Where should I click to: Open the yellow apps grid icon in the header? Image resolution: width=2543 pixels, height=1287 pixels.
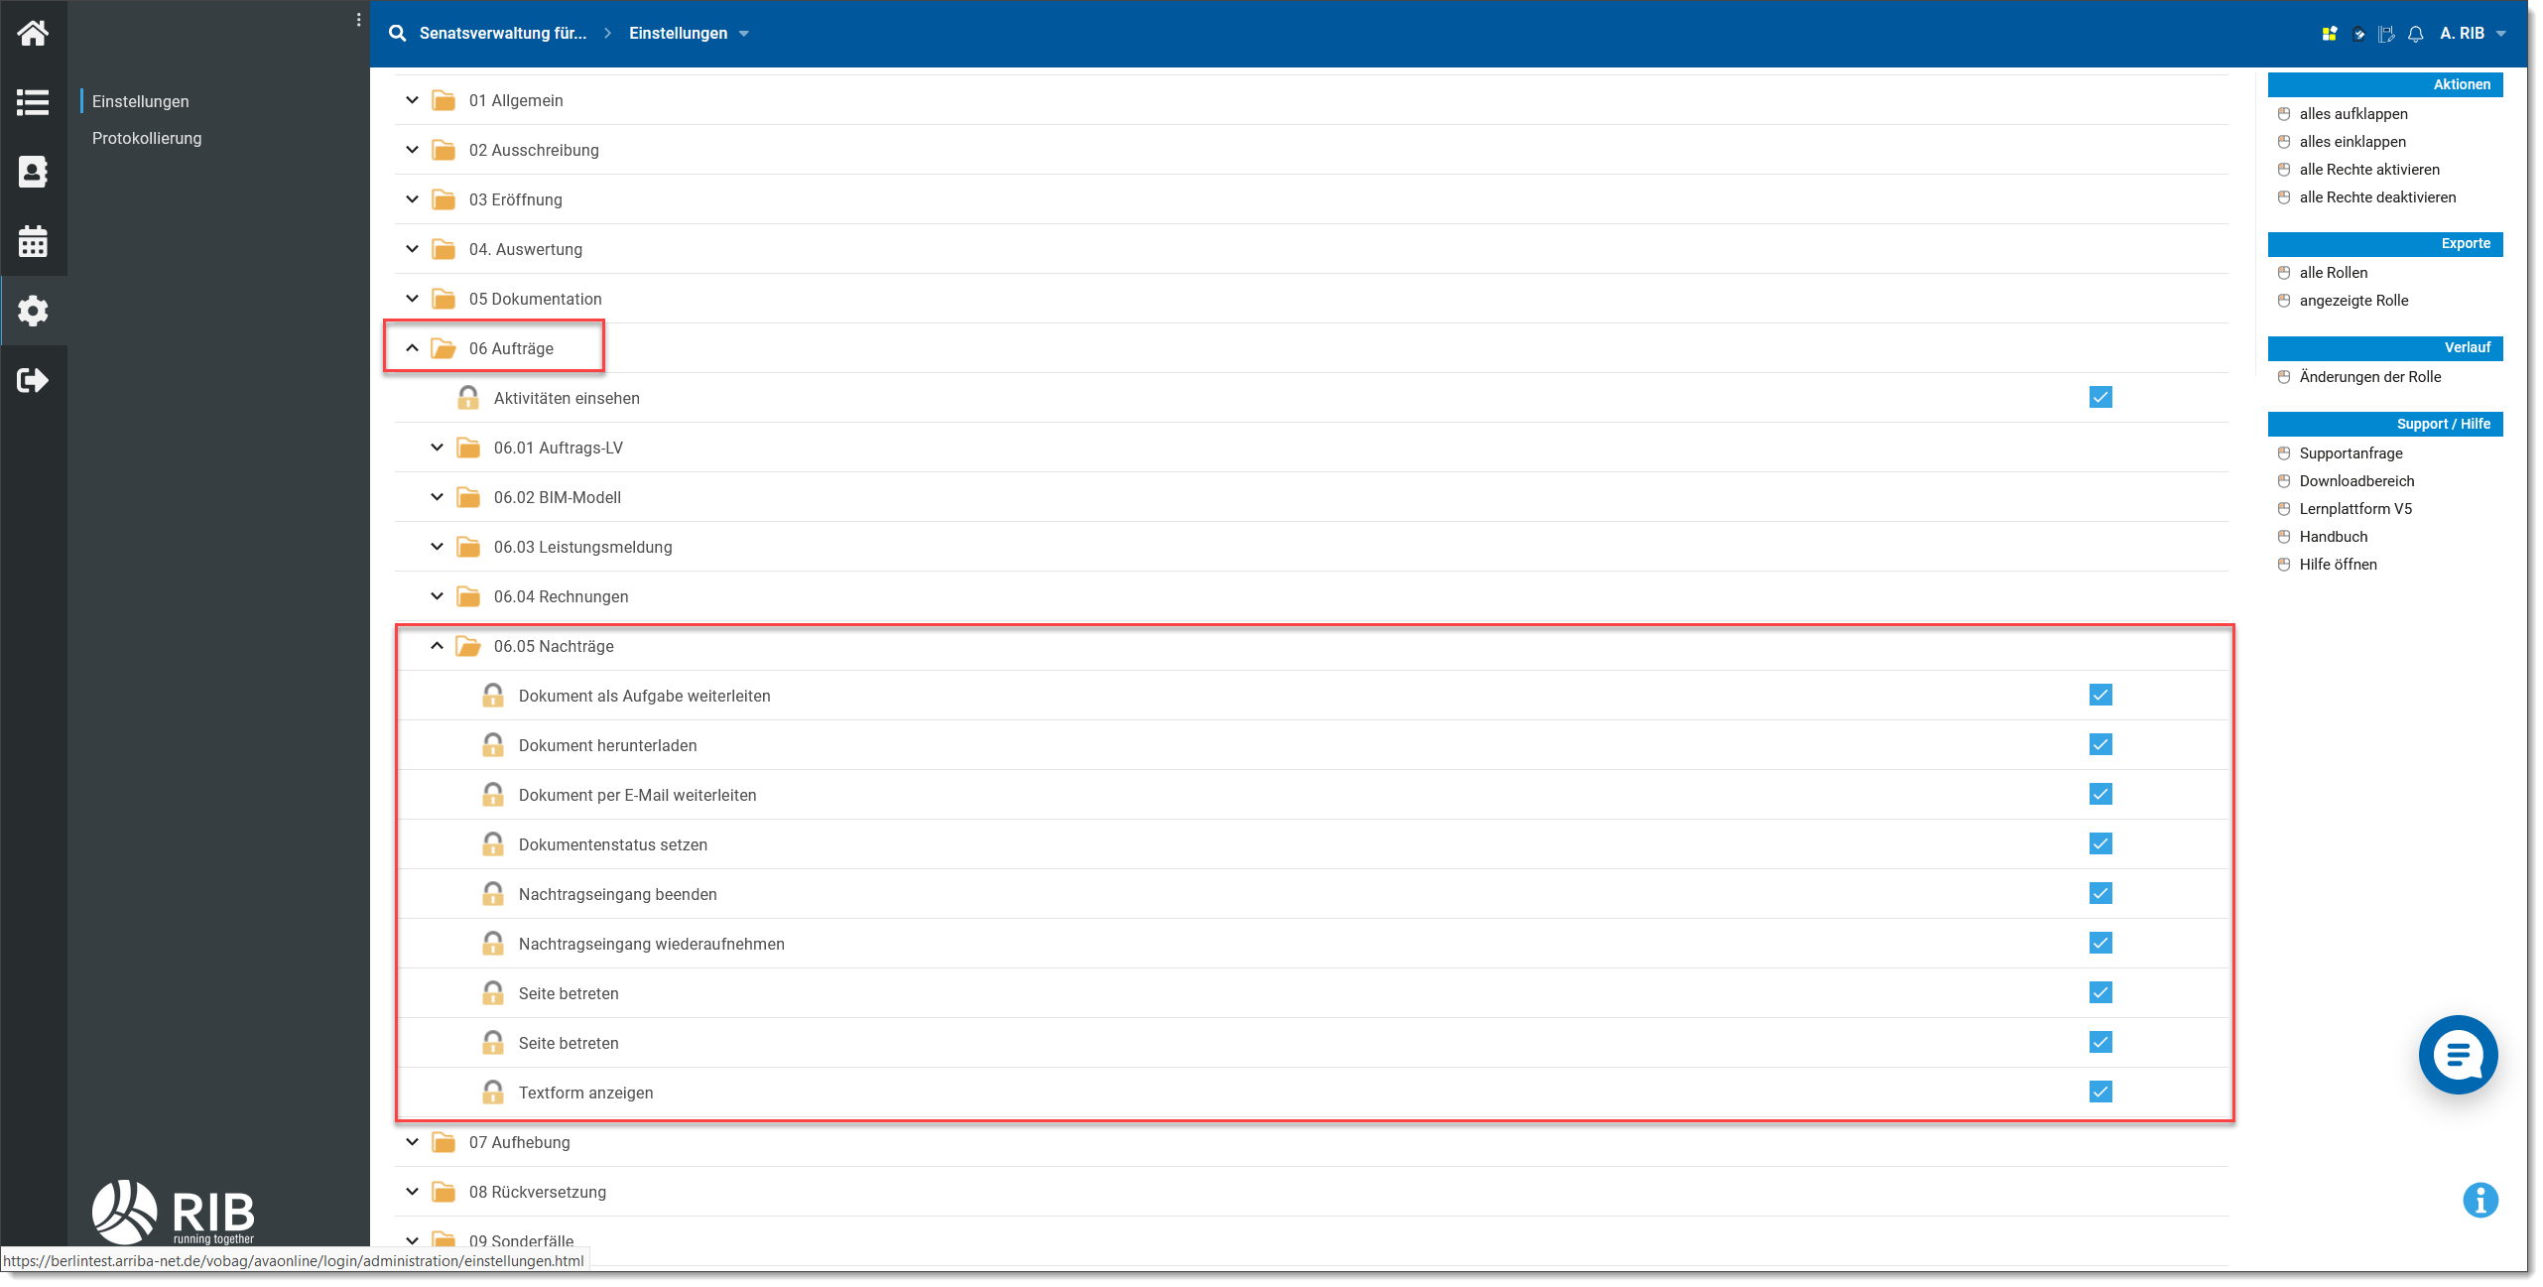coord(2329,34)
